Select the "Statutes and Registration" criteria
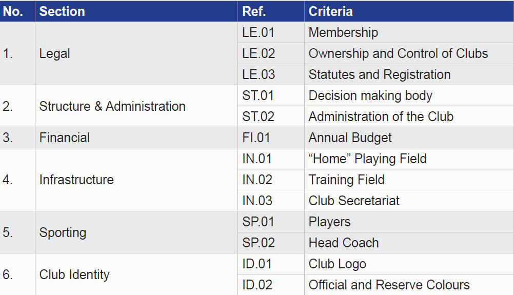Screen dimensions: 514x295 (380, 74)
